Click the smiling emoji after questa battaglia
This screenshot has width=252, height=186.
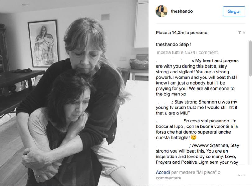pos(194,137)
